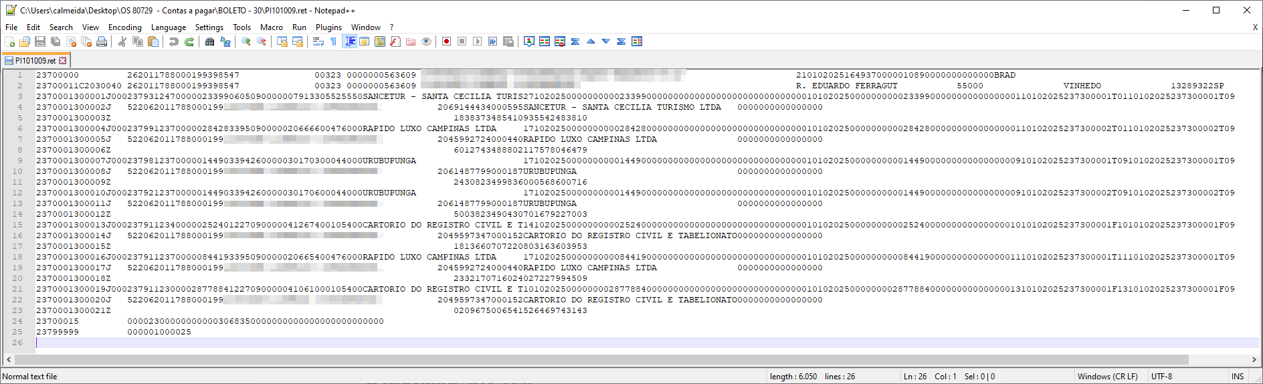The image size is (1263, 384).
Task: Click the Save All icon
Action: [x=56, y=41]
